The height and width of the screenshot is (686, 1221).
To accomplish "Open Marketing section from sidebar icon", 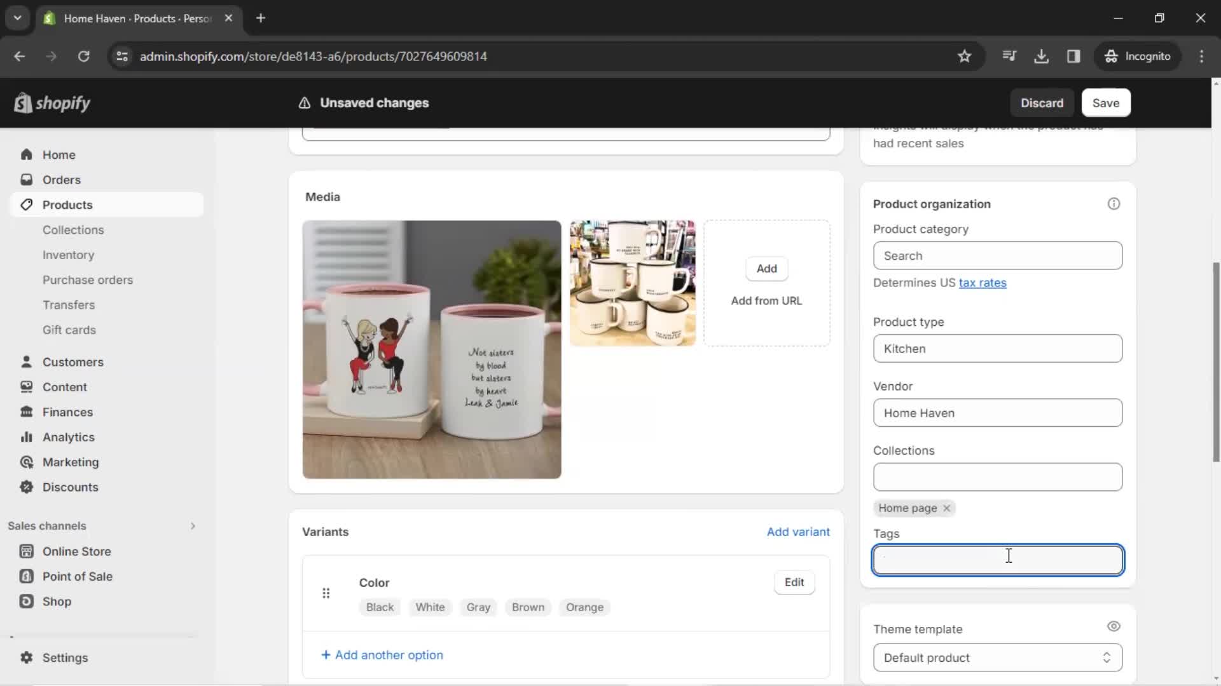I will 24,462.
